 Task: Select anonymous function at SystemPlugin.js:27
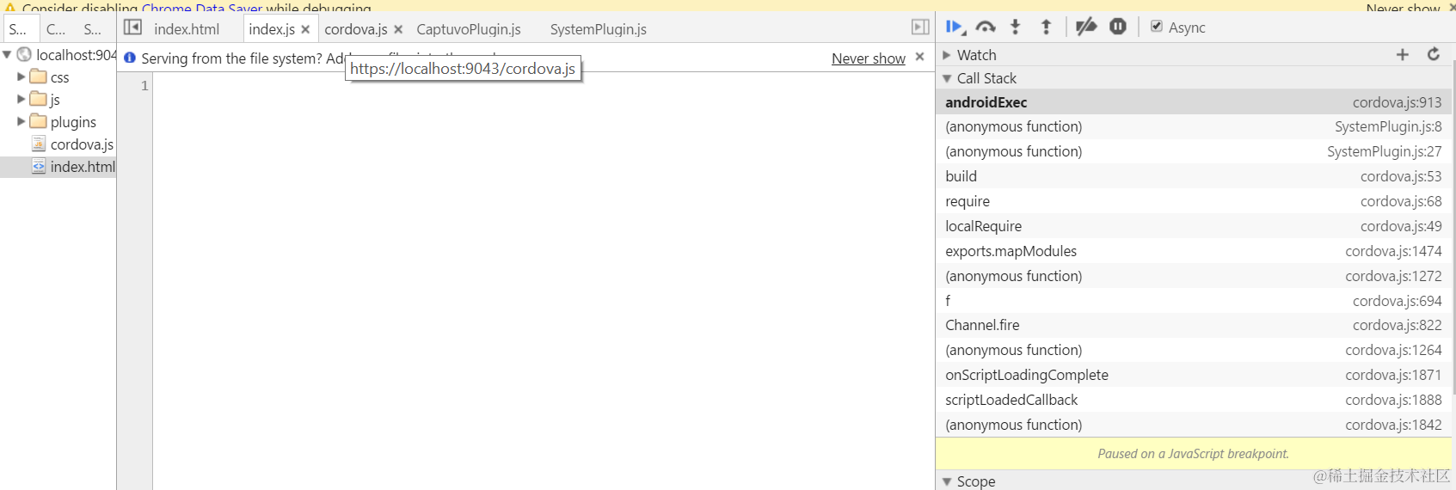[x=1194, y=151]
